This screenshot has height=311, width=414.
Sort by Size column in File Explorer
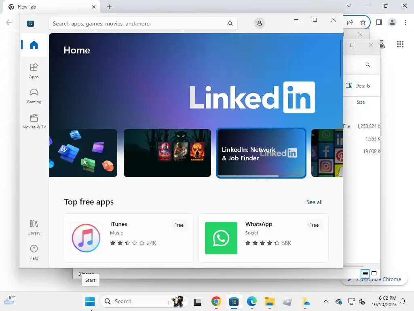(361, 102)
